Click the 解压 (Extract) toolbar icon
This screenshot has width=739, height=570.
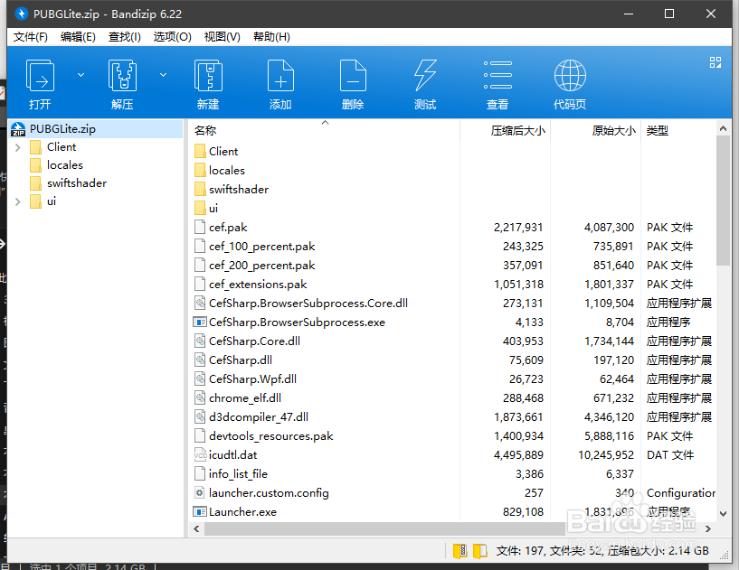122,75
